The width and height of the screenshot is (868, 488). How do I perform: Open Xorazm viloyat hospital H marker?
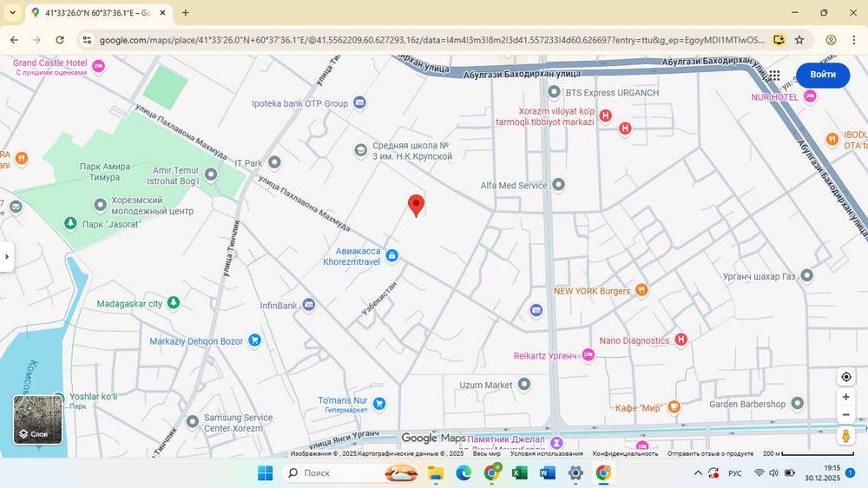click(606, 115)
